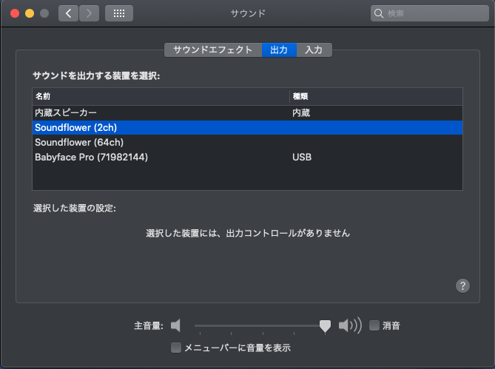Select Babyface Pro (71982144) device
The height and width of the screenshot is (369, 495).
pyautogui.click(x=247, y=157)
